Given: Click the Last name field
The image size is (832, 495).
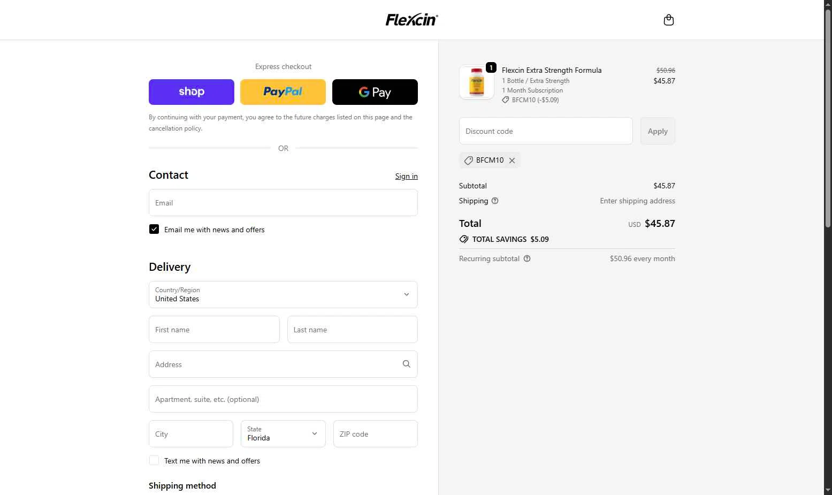Looking at the screenshot, I should [x=353, y=330].
